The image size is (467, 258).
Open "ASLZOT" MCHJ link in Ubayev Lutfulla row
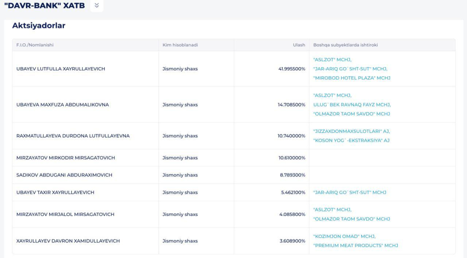(332, 60)
